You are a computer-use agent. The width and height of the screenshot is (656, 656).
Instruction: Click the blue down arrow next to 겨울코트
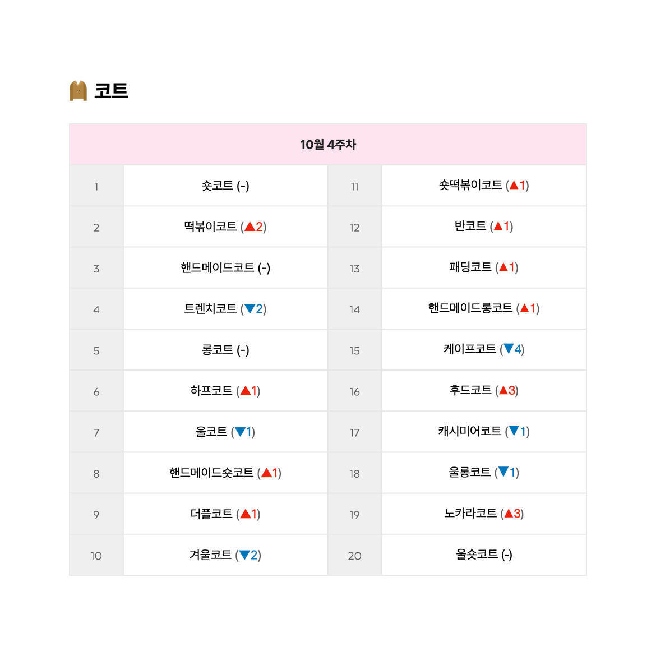pyautogui.click(x=244, y=555)
